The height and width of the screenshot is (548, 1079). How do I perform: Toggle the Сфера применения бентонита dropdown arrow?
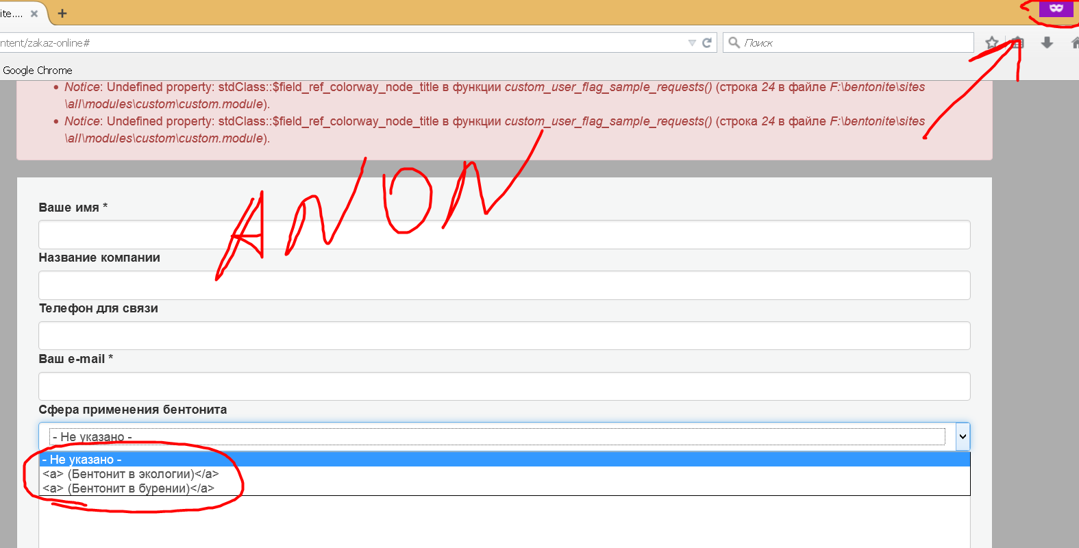point(963,436)
